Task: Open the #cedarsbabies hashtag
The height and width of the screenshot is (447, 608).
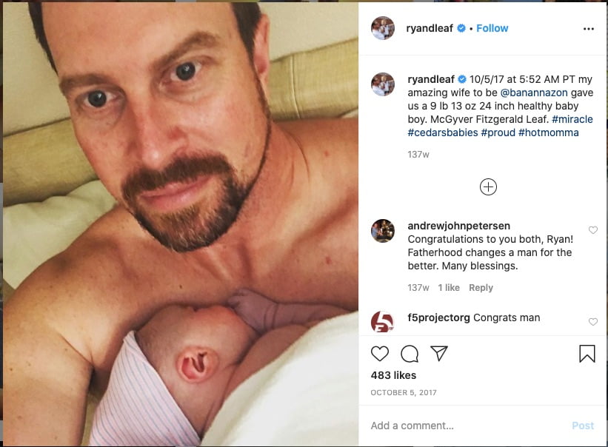Action: point(442,132)
